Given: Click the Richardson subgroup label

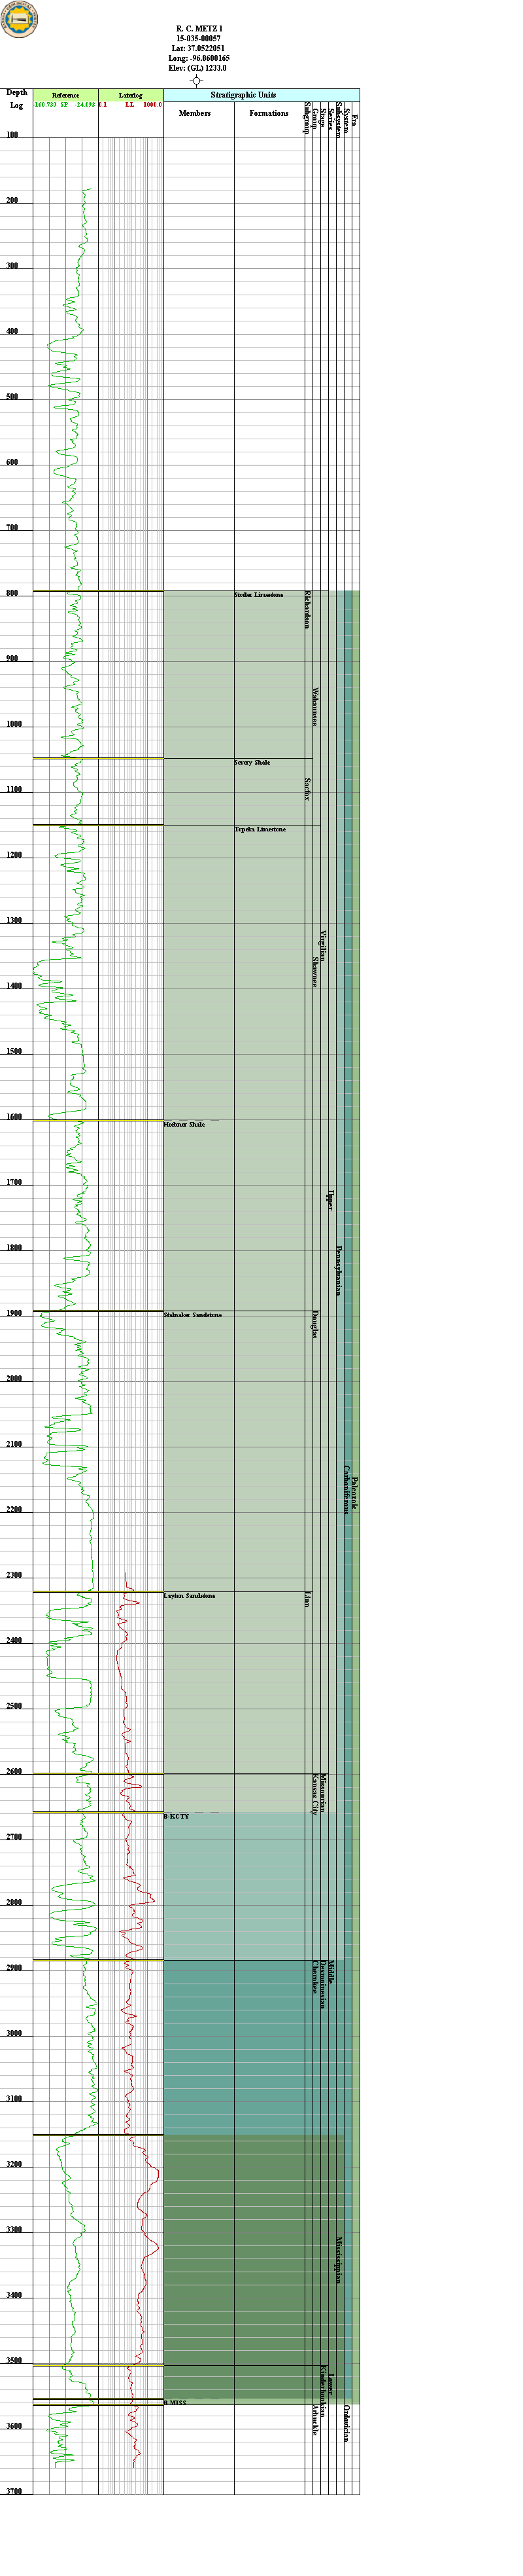Looking at the screenshot, I should tap(307, 610).
